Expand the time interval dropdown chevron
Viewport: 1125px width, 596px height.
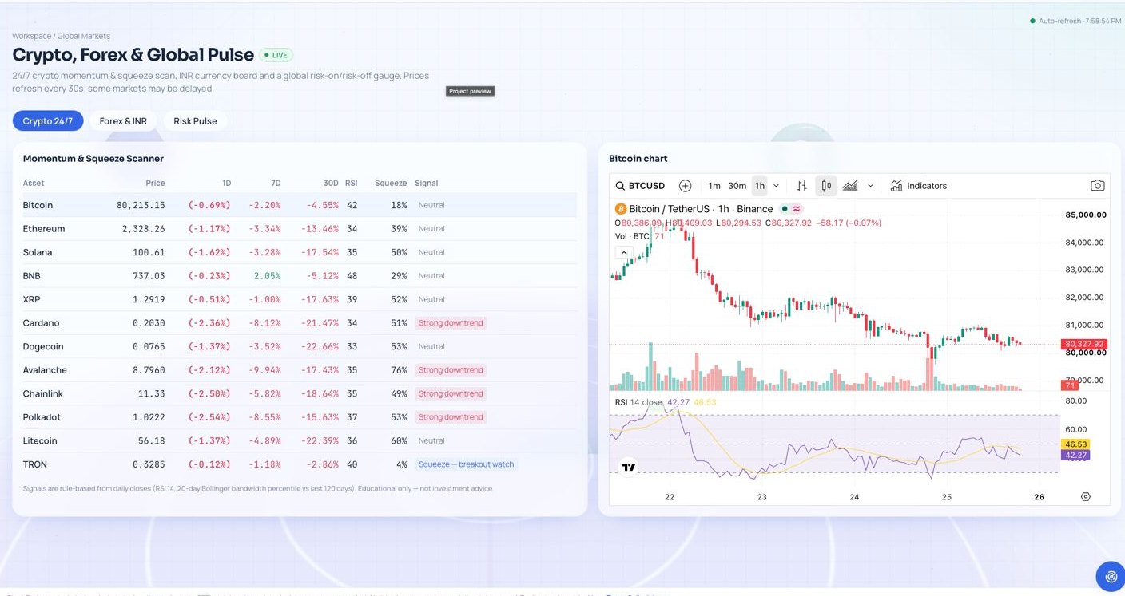(x=777, y=186)
